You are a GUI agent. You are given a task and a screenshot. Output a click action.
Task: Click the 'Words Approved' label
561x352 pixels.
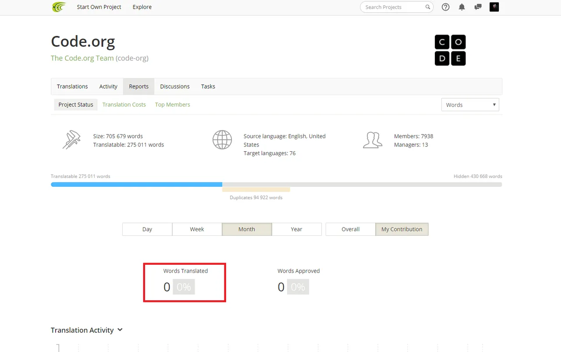(x=298, y=271)
